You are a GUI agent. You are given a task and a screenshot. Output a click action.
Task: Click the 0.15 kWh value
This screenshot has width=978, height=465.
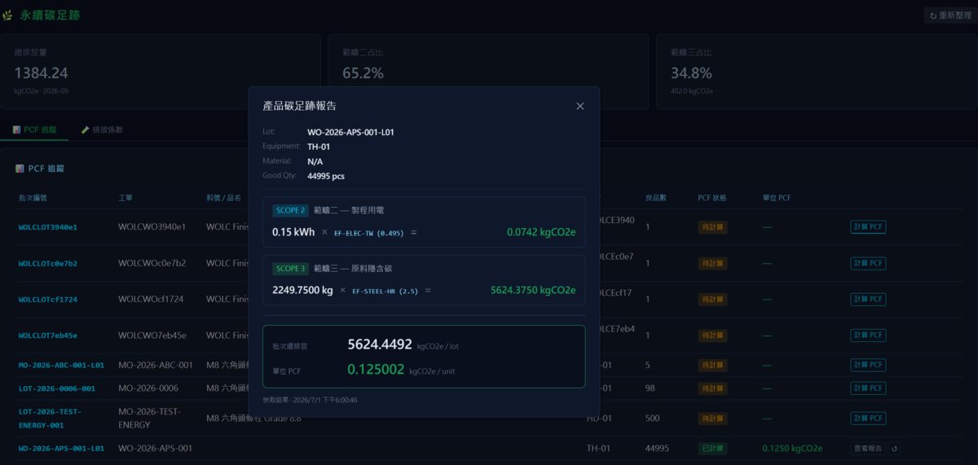293,232
